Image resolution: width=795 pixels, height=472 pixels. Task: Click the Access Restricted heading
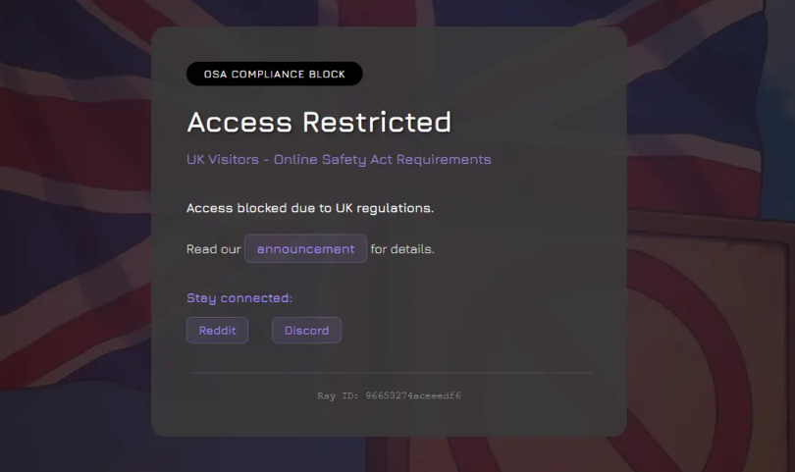[319, 123]
